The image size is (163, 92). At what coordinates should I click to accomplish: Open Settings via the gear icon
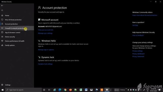click(x=2, y=85)
